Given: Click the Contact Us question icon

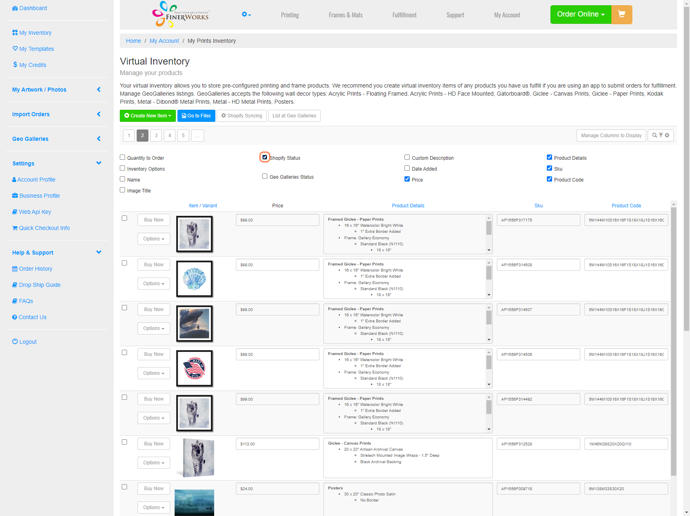Looking at the screenshot, I should pyautogui.click(x=15, y=317).
